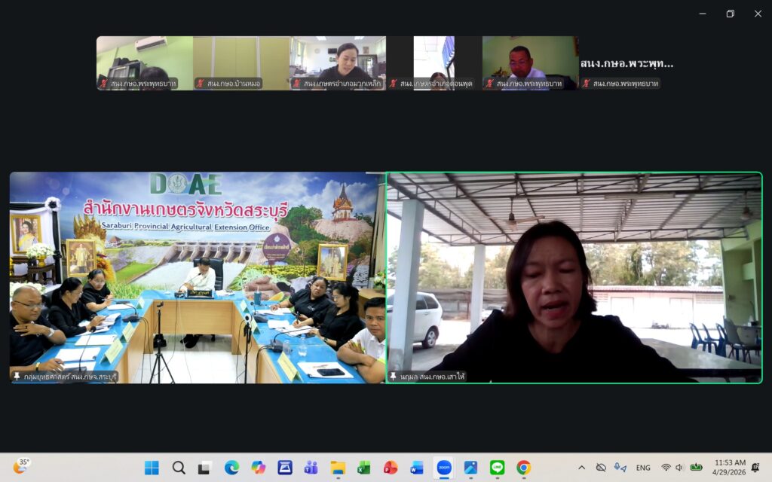Select the สนง.กษอ.บ้านหมอ participant thumbnail
The width and height of the screenshot is (772, 482).
241,63
